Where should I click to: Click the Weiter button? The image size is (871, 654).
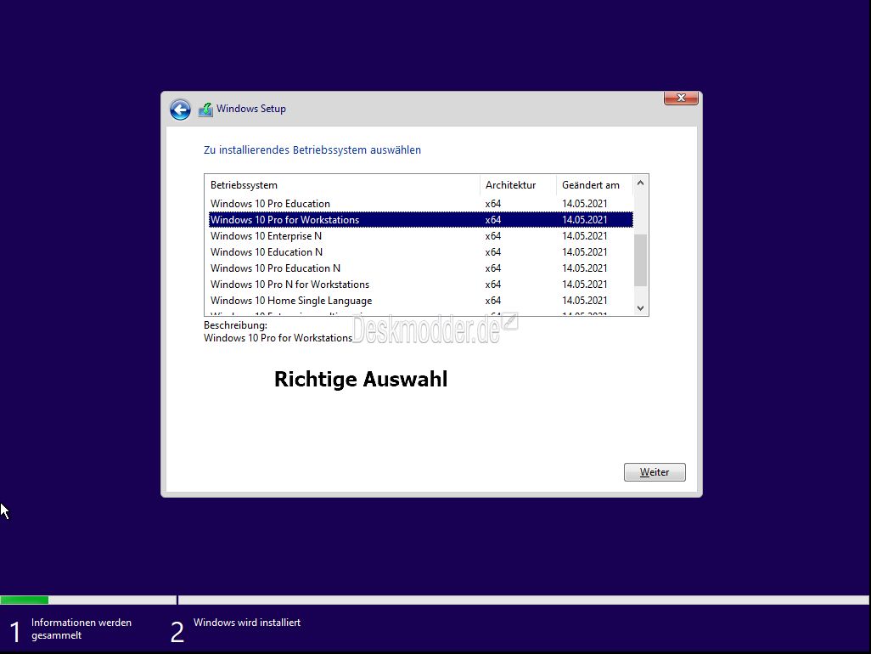point(655,471)
